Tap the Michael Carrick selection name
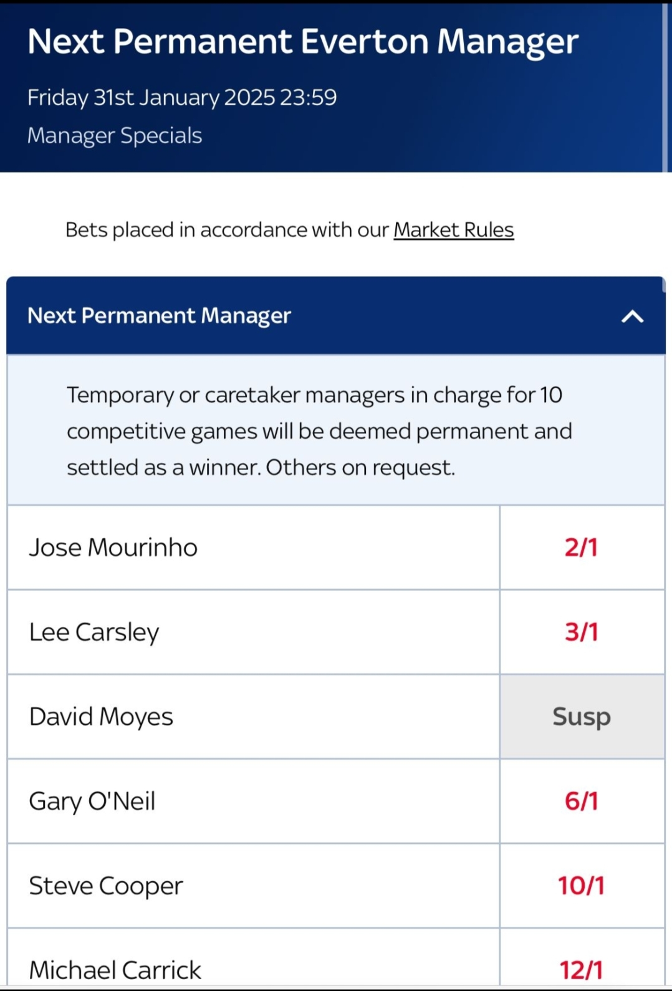The width and height of the screenshot is (672, 991). (115, 970)
